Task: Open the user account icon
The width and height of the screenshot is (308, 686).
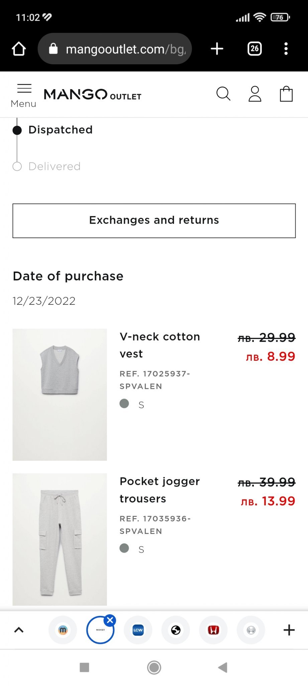Action: [255, 94]
